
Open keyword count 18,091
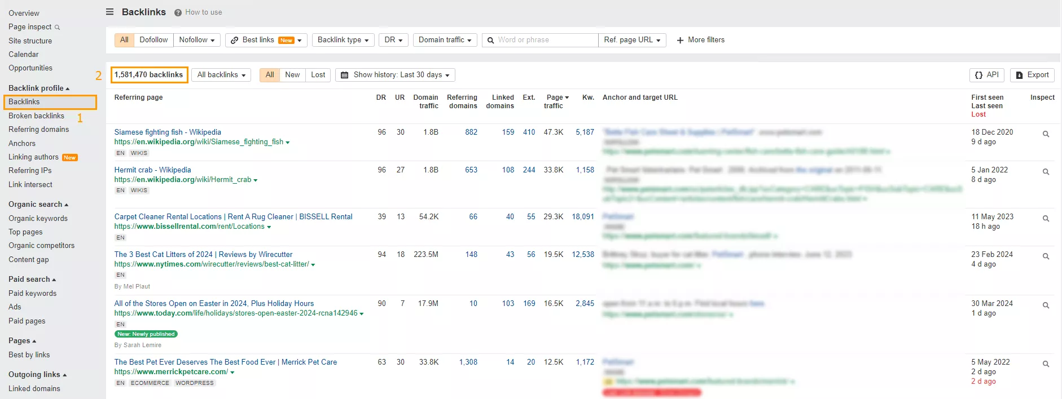[x=583, y=217]
